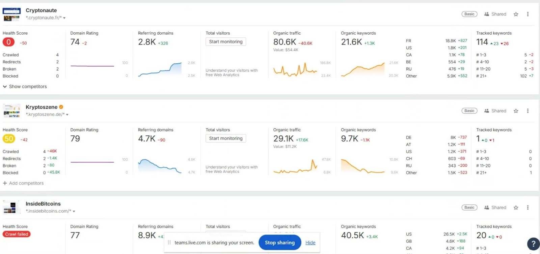The height and width of the screenshot is (254, 540).
Task: Click Cryptonaute Other keywords 5.9K row
Action: [437, 76]
